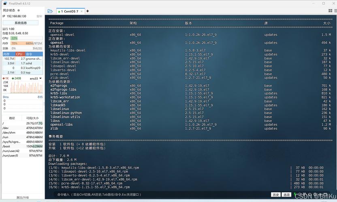337x202 pixels.
Task: Select the ksoftirqd/0 process row
Action: tap(23, 68)
